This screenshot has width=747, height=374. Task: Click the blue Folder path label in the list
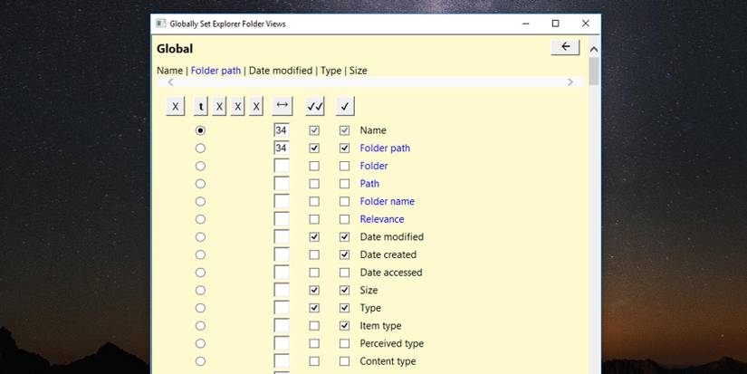pos(385,149)
